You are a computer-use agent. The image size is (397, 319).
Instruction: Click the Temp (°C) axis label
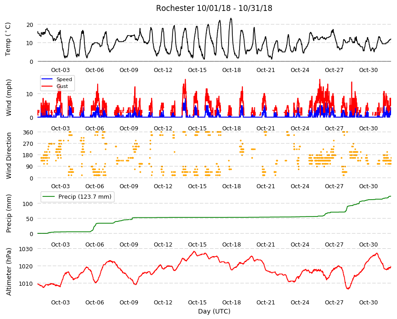click(x=8, y=39)
